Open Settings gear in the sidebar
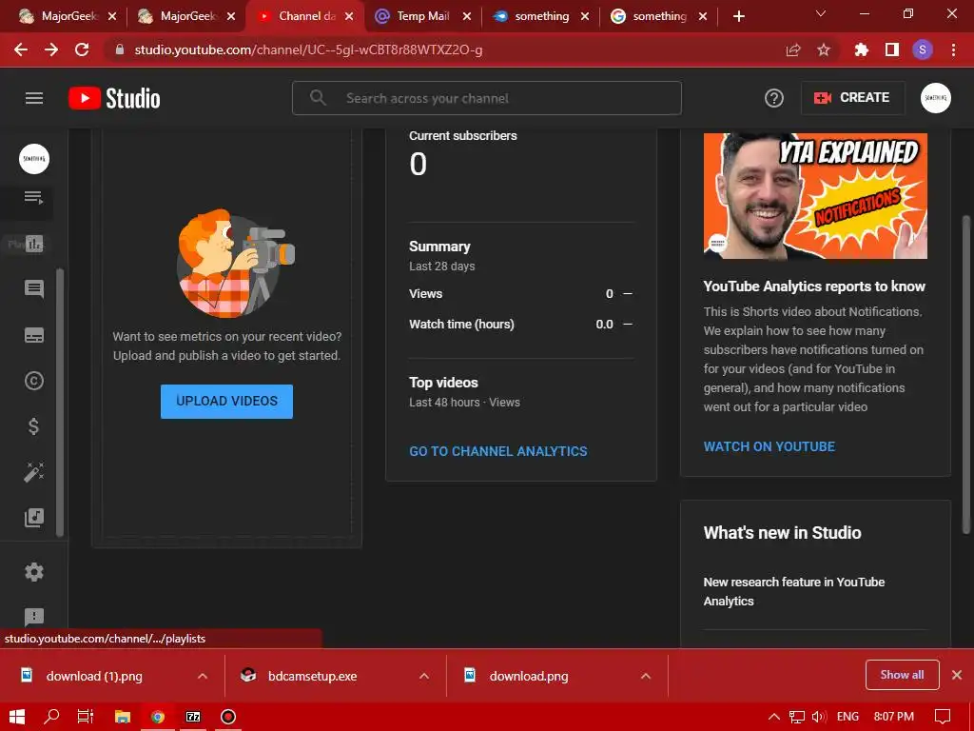Screen dimensions: 974x731 (33, 572)
